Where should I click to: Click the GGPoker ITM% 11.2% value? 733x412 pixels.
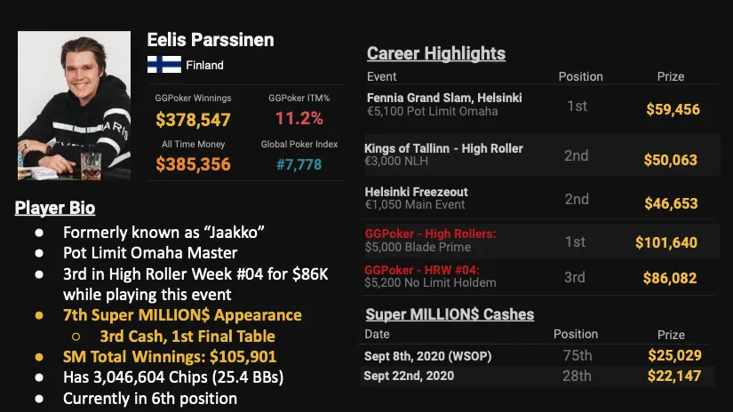pos(299,119)
